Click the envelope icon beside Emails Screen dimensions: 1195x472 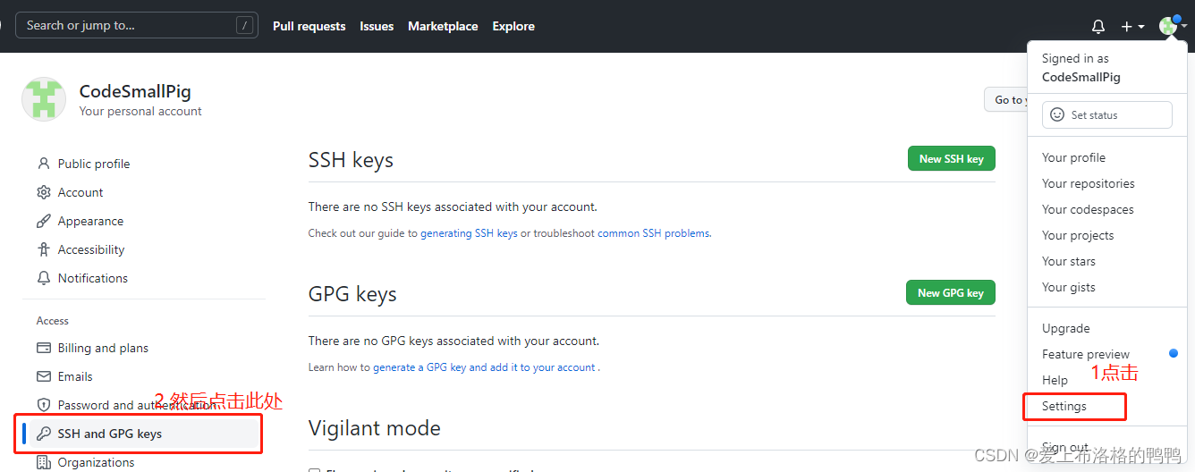point(44,376)
